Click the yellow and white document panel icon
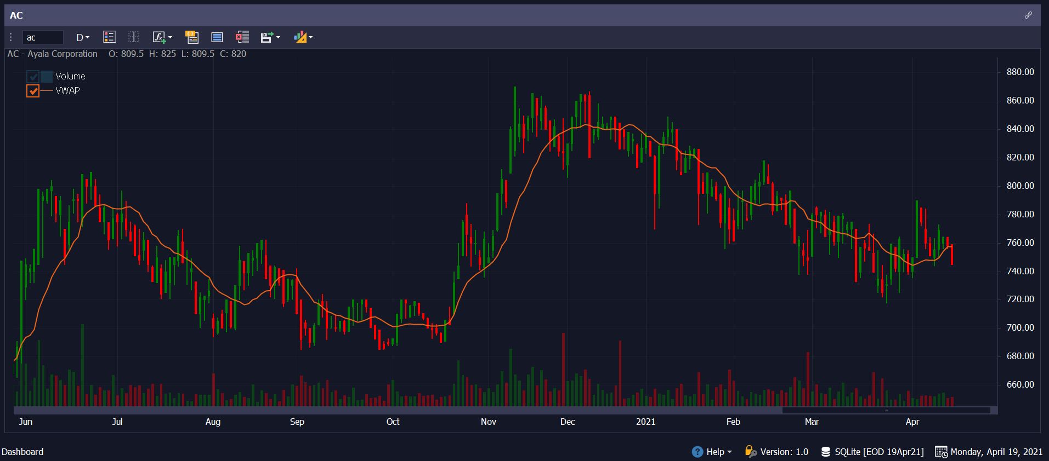Screen dimensions: 1049x461 (191, 37)
